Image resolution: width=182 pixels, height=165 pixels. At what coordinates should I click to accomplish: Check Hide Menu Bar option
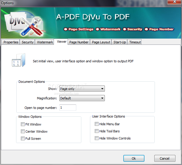pos(97,124)
